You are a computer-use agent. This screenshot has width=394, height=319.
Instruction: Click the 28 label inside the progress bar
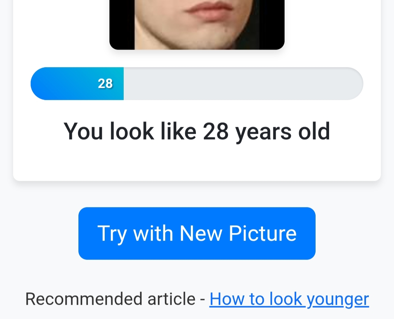[x=105, y=84]
